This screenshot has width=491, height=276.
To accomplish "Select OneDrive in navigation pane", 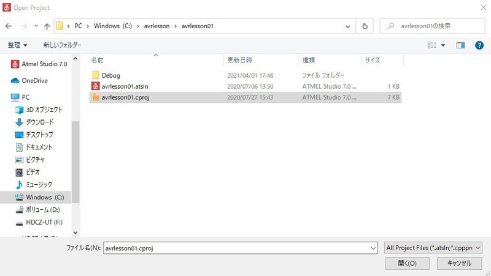I will click(x=29, y=81).
